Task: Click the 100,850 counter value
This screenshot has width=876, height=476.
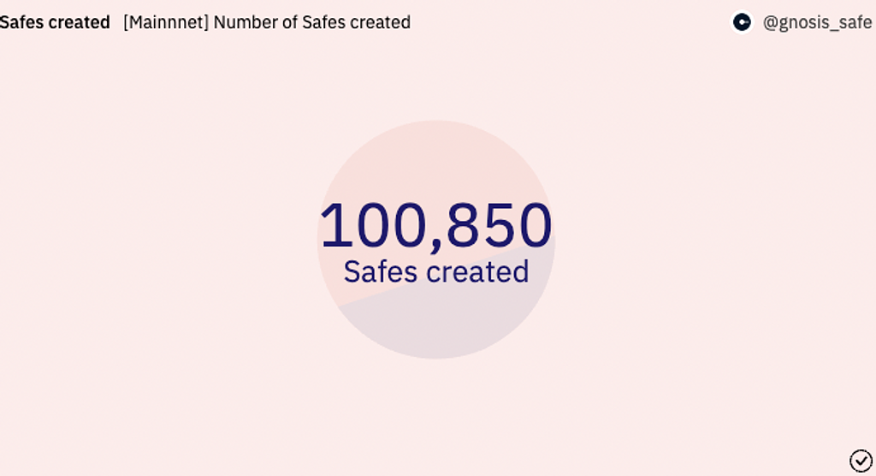Action: tap(435, 226)
